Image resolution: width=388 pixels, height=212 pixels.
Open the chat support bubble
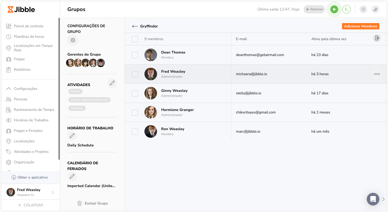[x=373, y=199]
